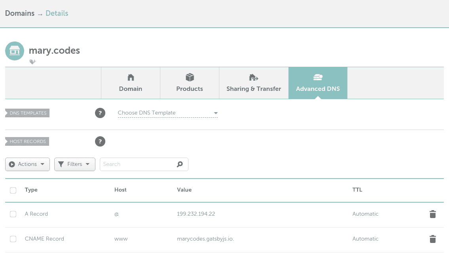Image resolution: width=449 pixels, height=254 pixels.
Task: Focus the host records Search field
Action: (144, 164)
